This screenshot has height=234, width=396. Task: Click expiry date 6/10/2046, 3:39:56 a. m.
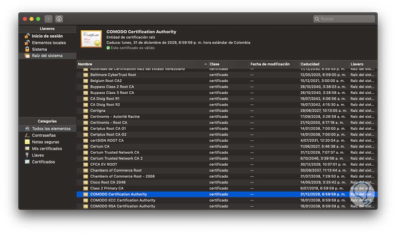pyautogui.click(x=322, y=158)
